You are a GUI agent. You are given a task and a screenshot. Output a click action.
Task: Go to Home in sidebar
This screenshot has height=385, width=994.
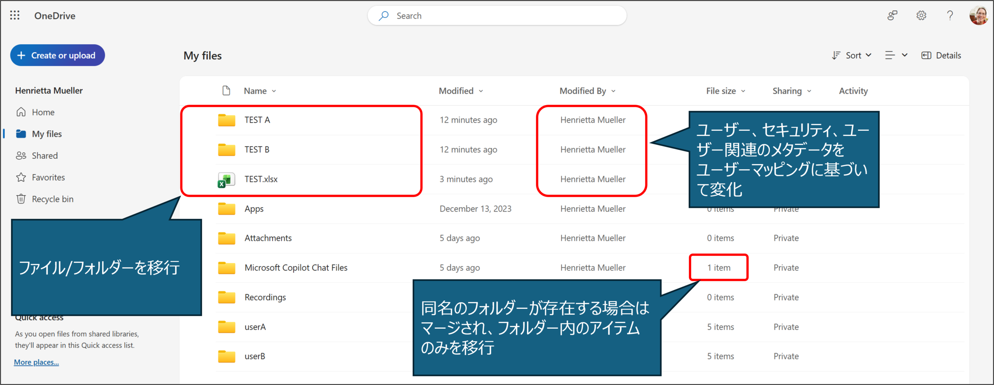tap(43, 112)
